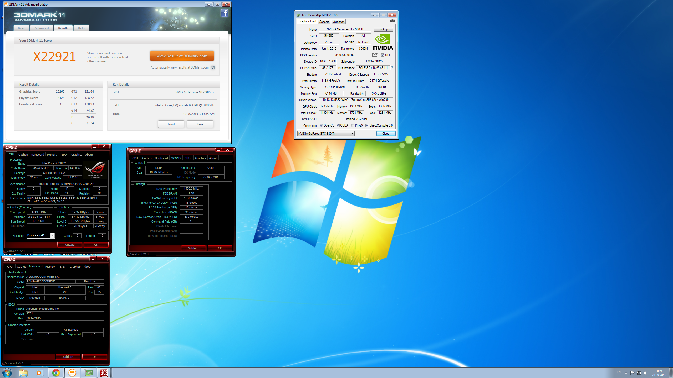Viewport: 673px width, 378px height.
Task: Click OK in the CPU-Z Memory window
Action: pyautogui.click(x=220, y=248)
